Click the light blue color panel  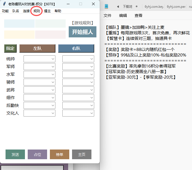pyautogui.click(x=19, y=24)
